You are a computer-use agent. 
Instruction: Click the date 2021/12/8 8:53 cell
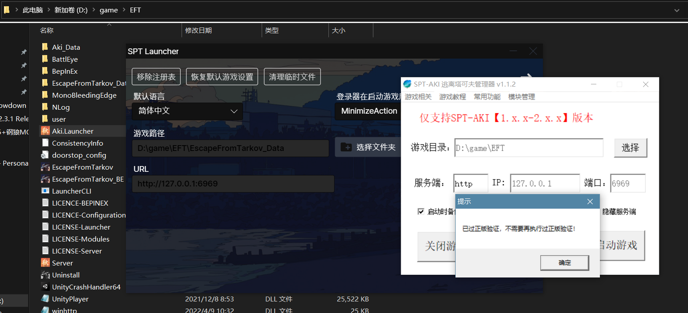[210, 299]
